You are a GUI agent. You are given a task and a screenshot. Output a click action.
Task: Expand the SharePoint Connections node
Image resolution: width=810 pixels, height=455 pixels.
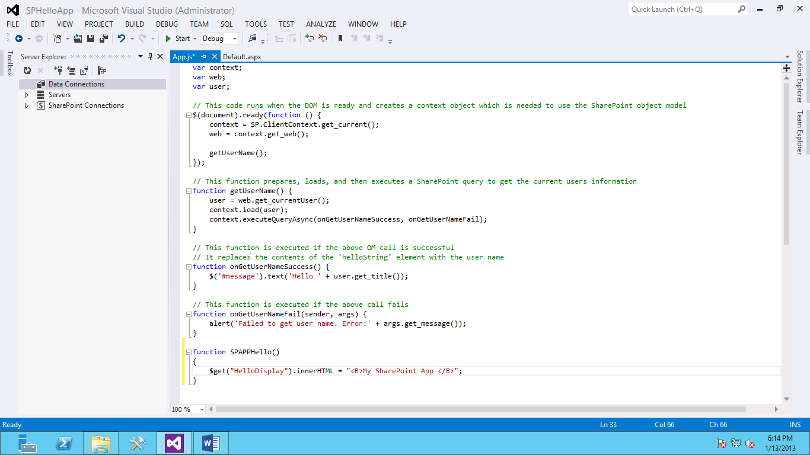tap(27, 105)
